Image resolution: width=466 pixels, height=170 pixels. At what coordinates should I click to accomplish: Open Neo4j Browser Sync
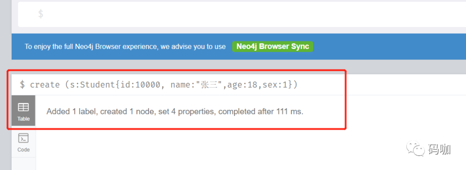[273, 47]
